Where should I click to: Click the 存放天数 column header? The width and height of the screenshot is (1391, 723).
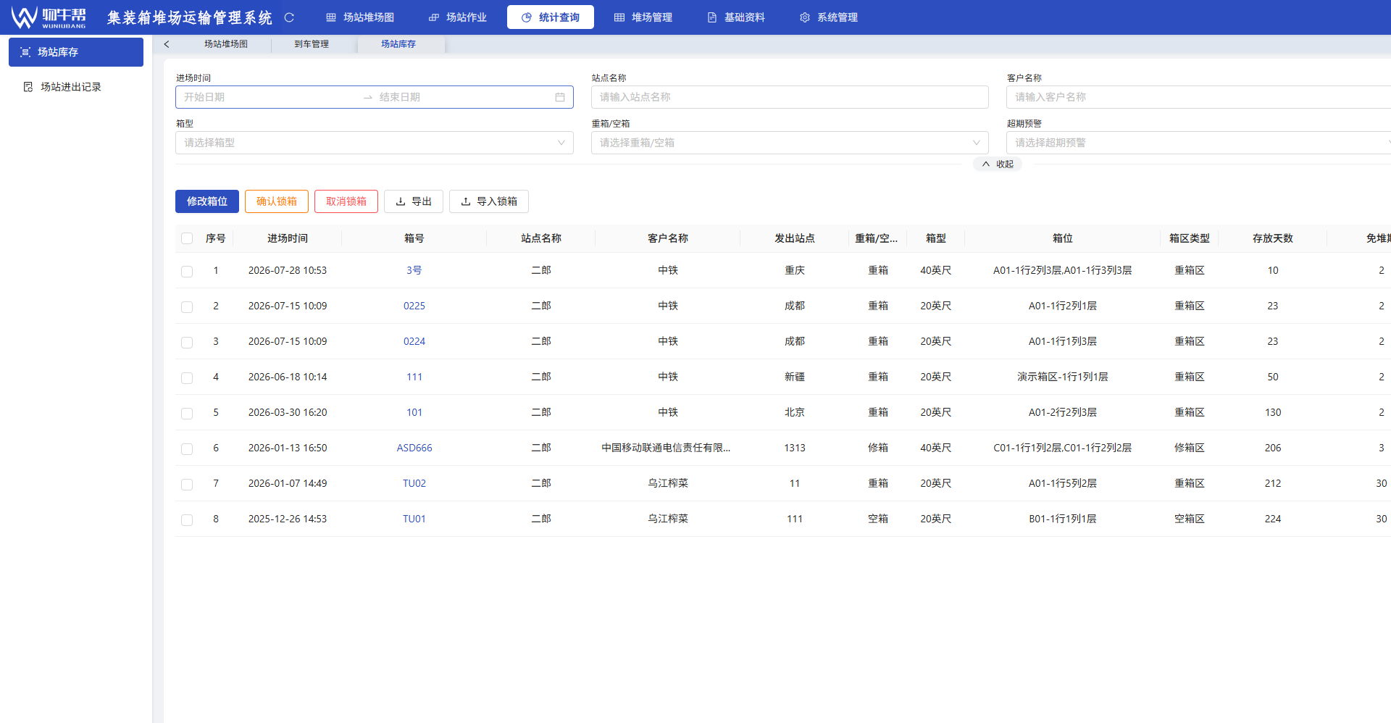click(x=1273, y=238)
